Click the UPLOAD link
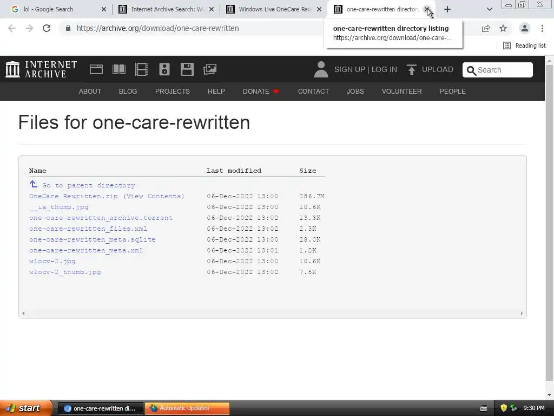 (x=437, y=69)
